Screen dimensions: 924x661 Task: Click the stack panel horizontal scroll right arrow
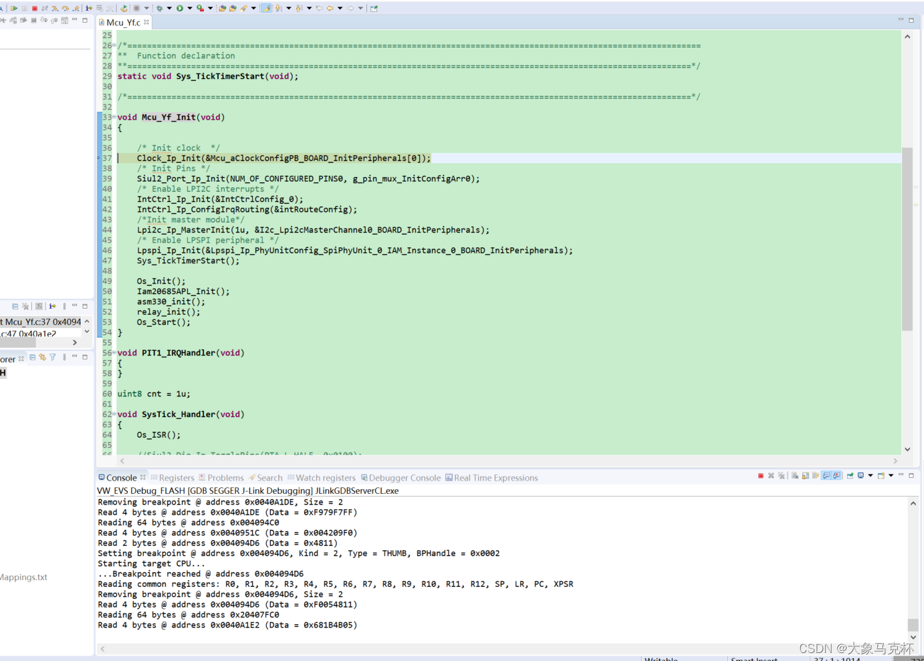[75, 342]
